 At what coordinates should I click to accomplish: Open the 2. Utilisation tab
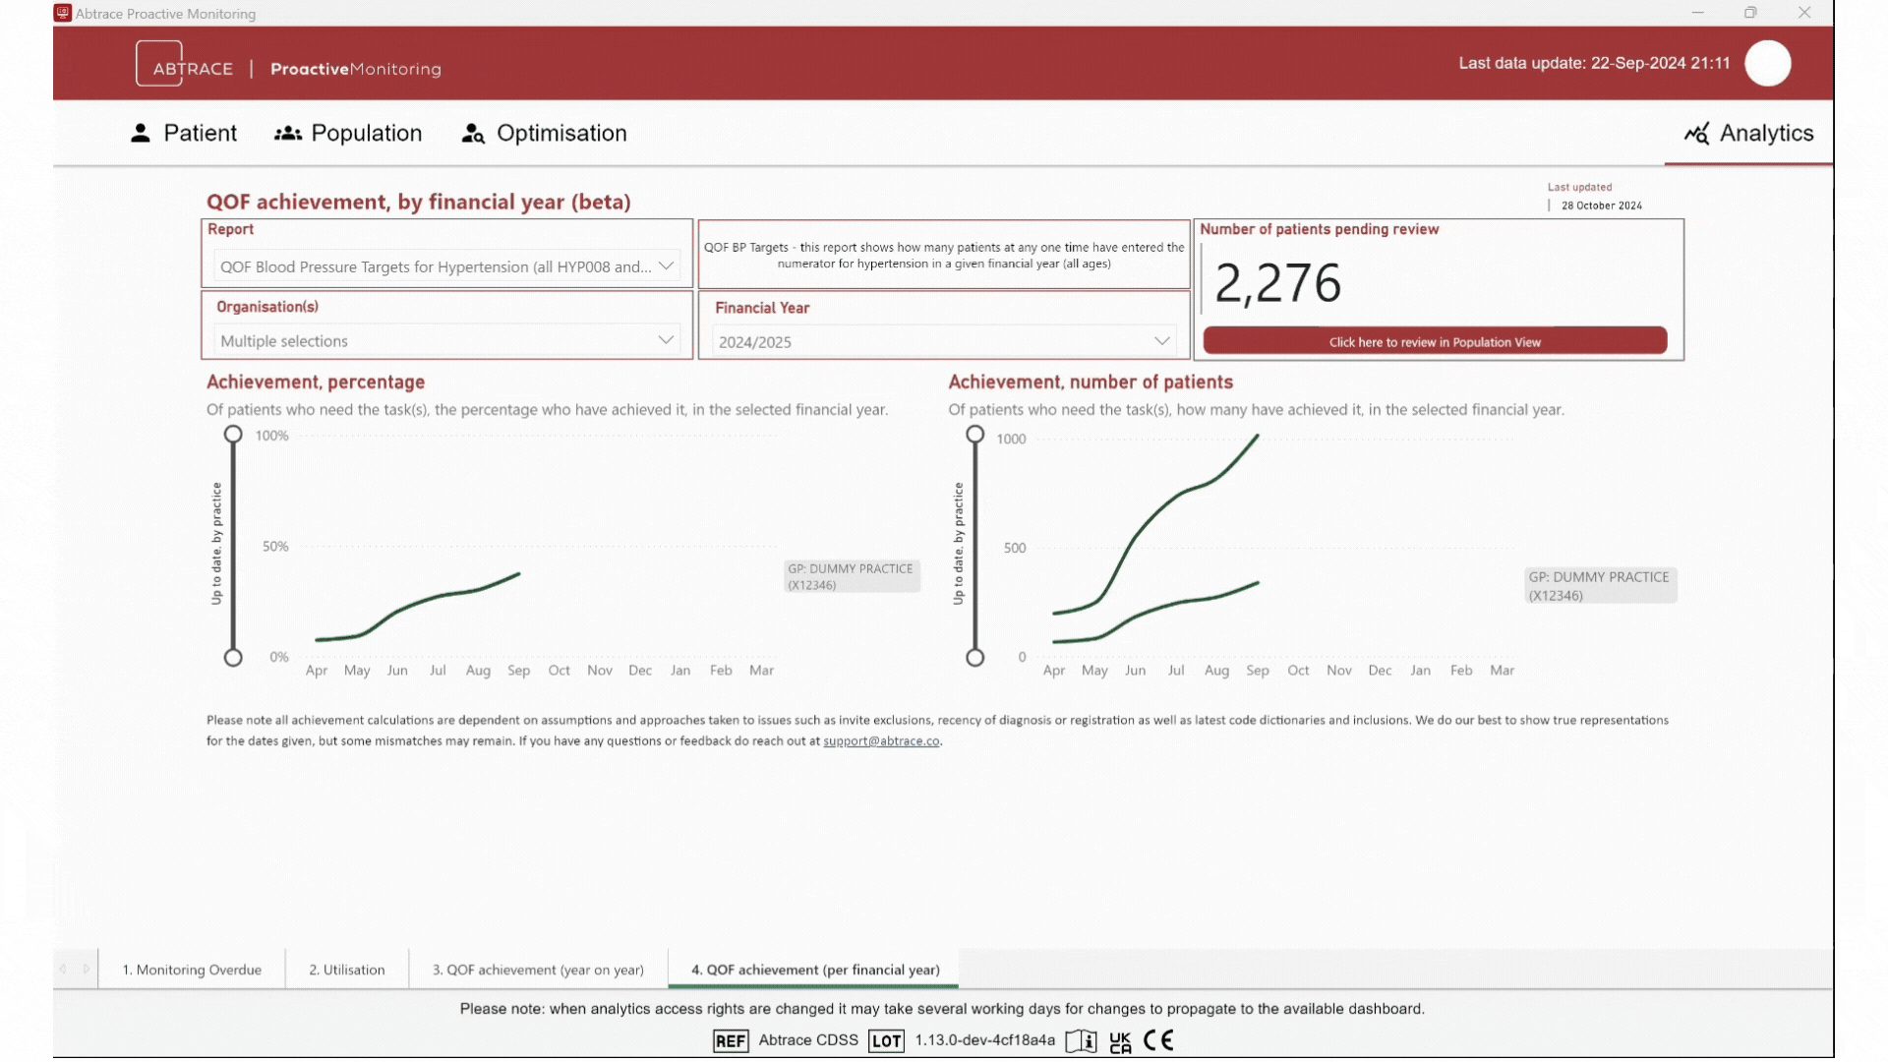[x=347, y=970]
